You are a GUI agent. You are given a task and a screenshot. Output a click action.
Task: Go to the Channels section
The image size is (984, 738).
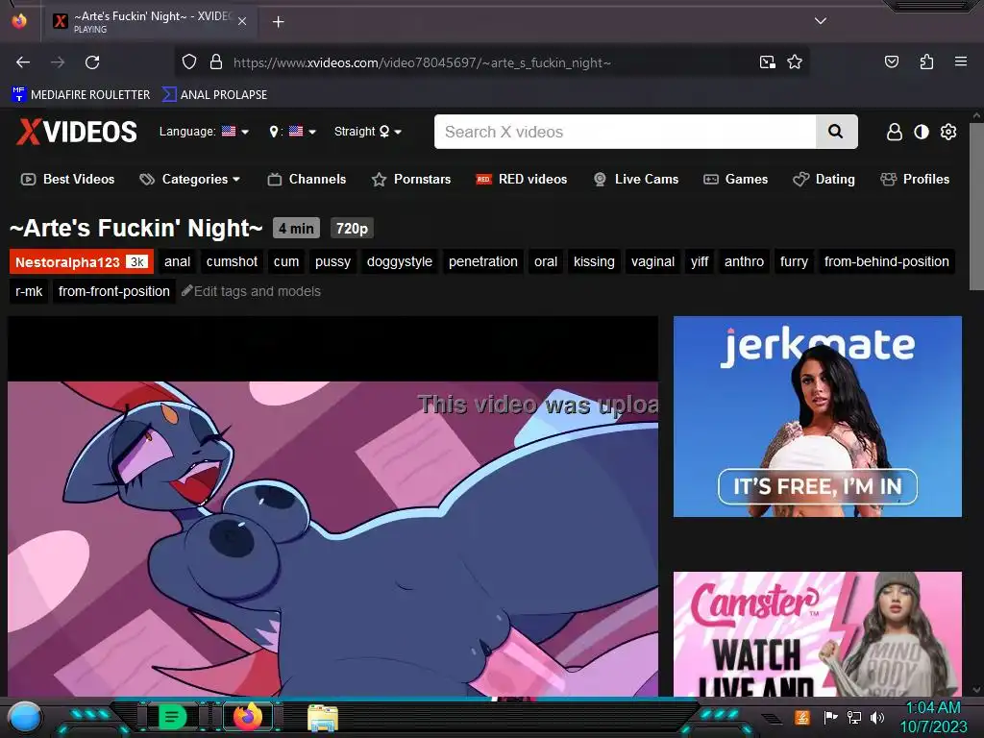coord(307,180)
